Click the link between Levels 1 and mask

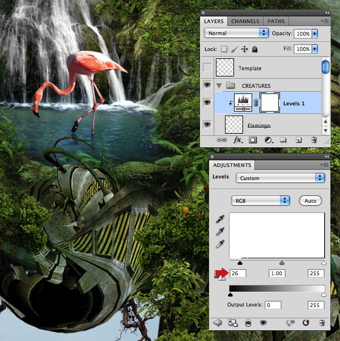256,103
